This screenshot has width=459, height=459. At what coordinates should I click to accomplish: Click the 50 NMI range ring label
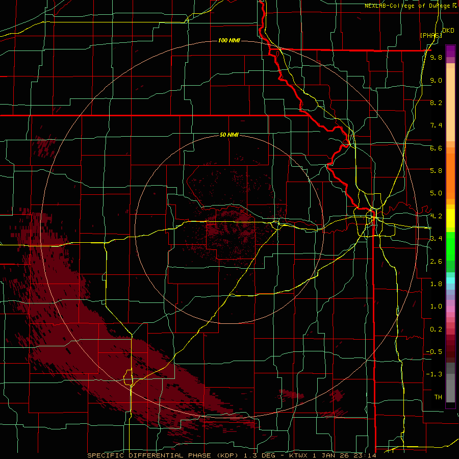click(x=229, y=135)
